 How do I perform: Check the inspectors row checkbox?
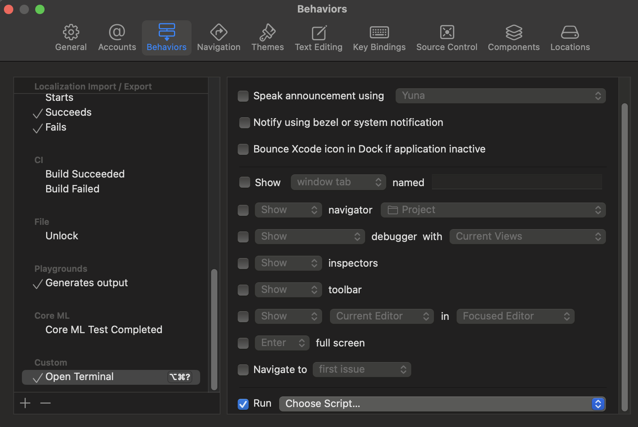point(243,264)
